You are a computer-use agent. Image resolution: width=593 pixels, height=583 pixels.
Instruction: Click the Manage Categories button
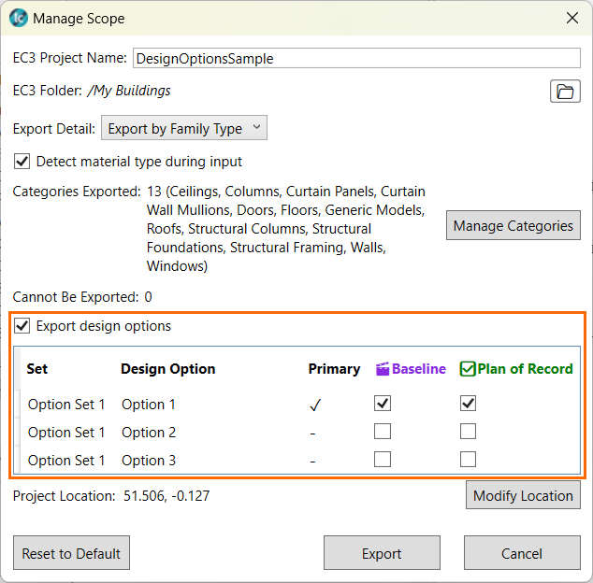513,226
